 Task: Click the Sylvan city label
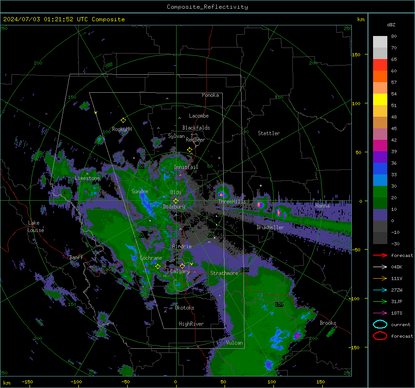(x=176, y=136)
